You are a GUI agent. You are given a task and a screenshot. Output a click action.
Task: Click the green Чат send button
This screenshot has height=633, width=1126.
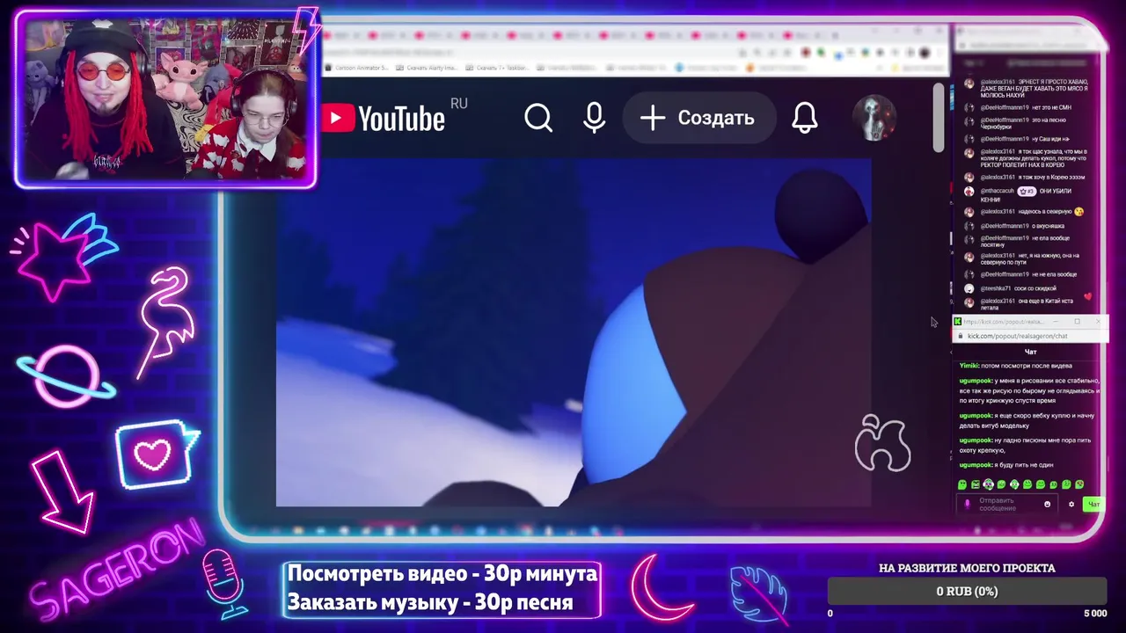[1093, 505]
